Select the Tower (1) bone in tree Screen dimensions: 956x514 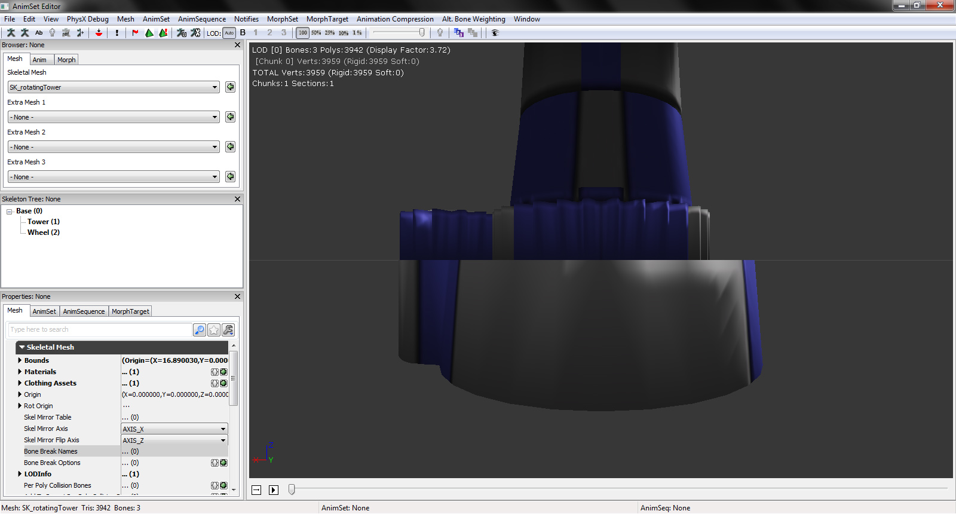pyautogui.click(x=44, y=222)
